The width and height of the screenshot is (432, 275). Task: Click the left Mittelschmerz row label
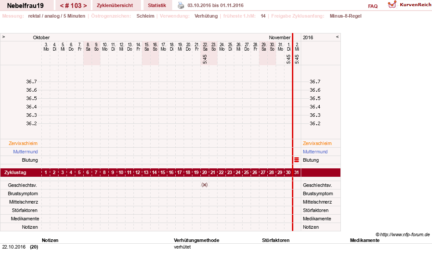click(23, 202)
